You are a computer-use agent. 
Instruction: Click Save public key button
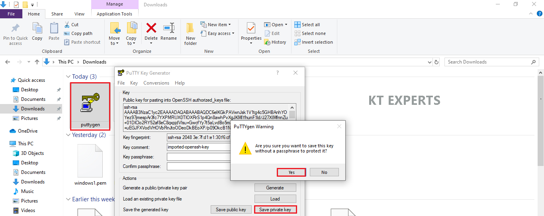click(231, 210)
